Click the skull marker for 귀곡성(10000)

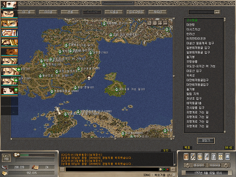coord(123,133)
